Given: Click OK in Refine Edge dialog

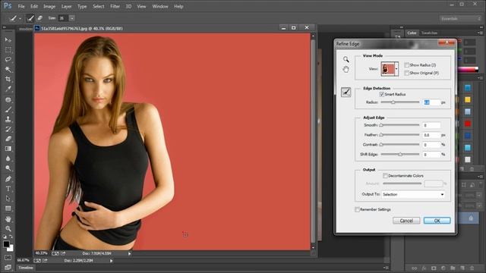Looking at the screenshot, I should [437, 221].
